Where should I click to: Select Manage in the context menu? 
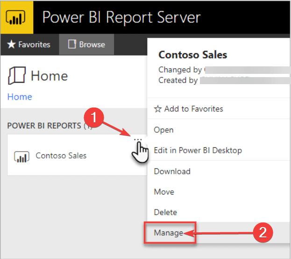(x=169, y=232)
